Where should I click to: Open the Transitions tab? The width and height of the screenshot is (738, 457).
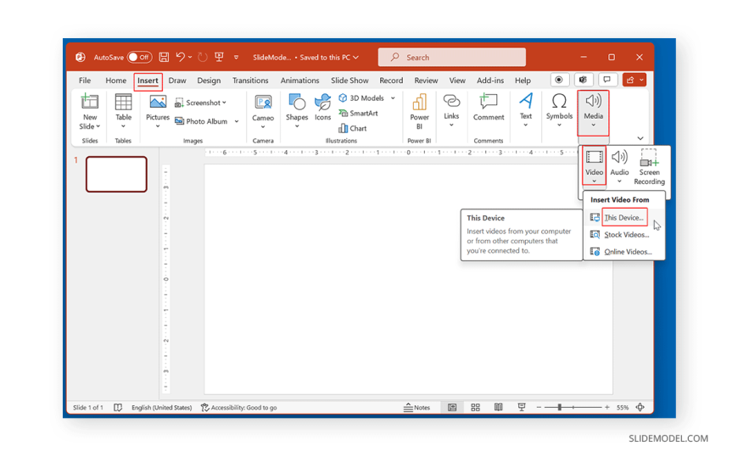(x=250, y=81)
